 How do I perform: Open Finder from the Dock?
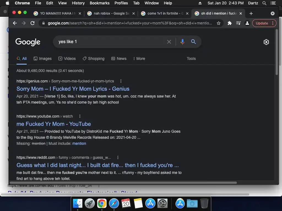pyautogui.click(x=77, y=204)
